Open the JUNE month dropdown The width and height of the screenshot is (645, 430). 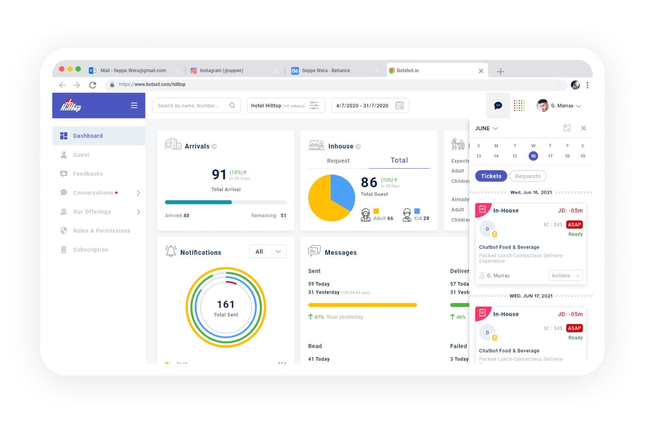click(487, 128)
